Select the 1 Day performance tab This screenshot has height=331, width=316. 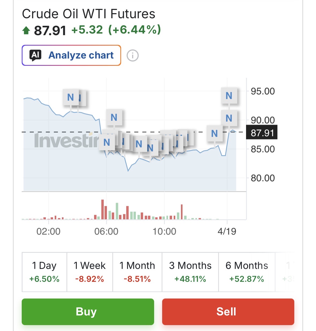[44, 272]
